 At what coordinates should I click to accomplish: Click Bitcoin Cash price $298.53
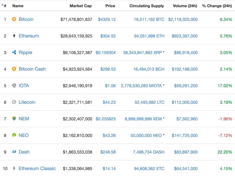[108, 69]
